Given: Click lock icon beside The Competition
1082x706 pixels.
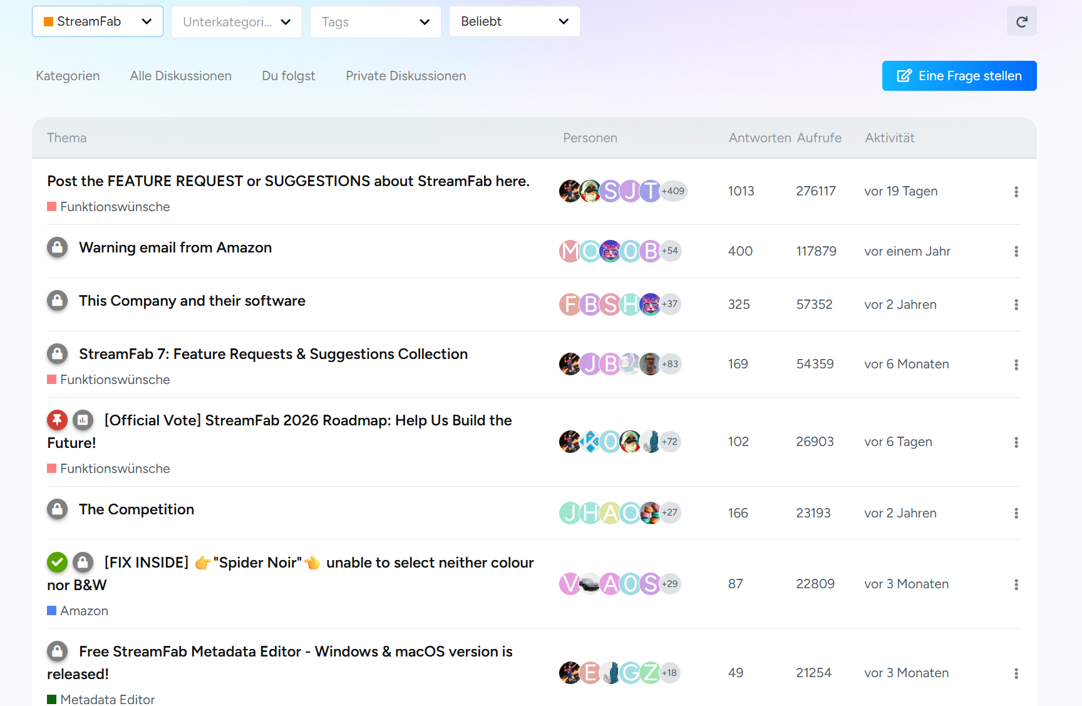Looking at the screenshot, I should 57,509.
